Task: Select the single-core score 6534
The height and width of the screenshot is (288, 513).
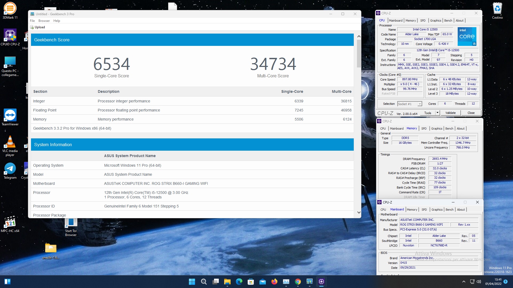Action: [x=111, y=64]
